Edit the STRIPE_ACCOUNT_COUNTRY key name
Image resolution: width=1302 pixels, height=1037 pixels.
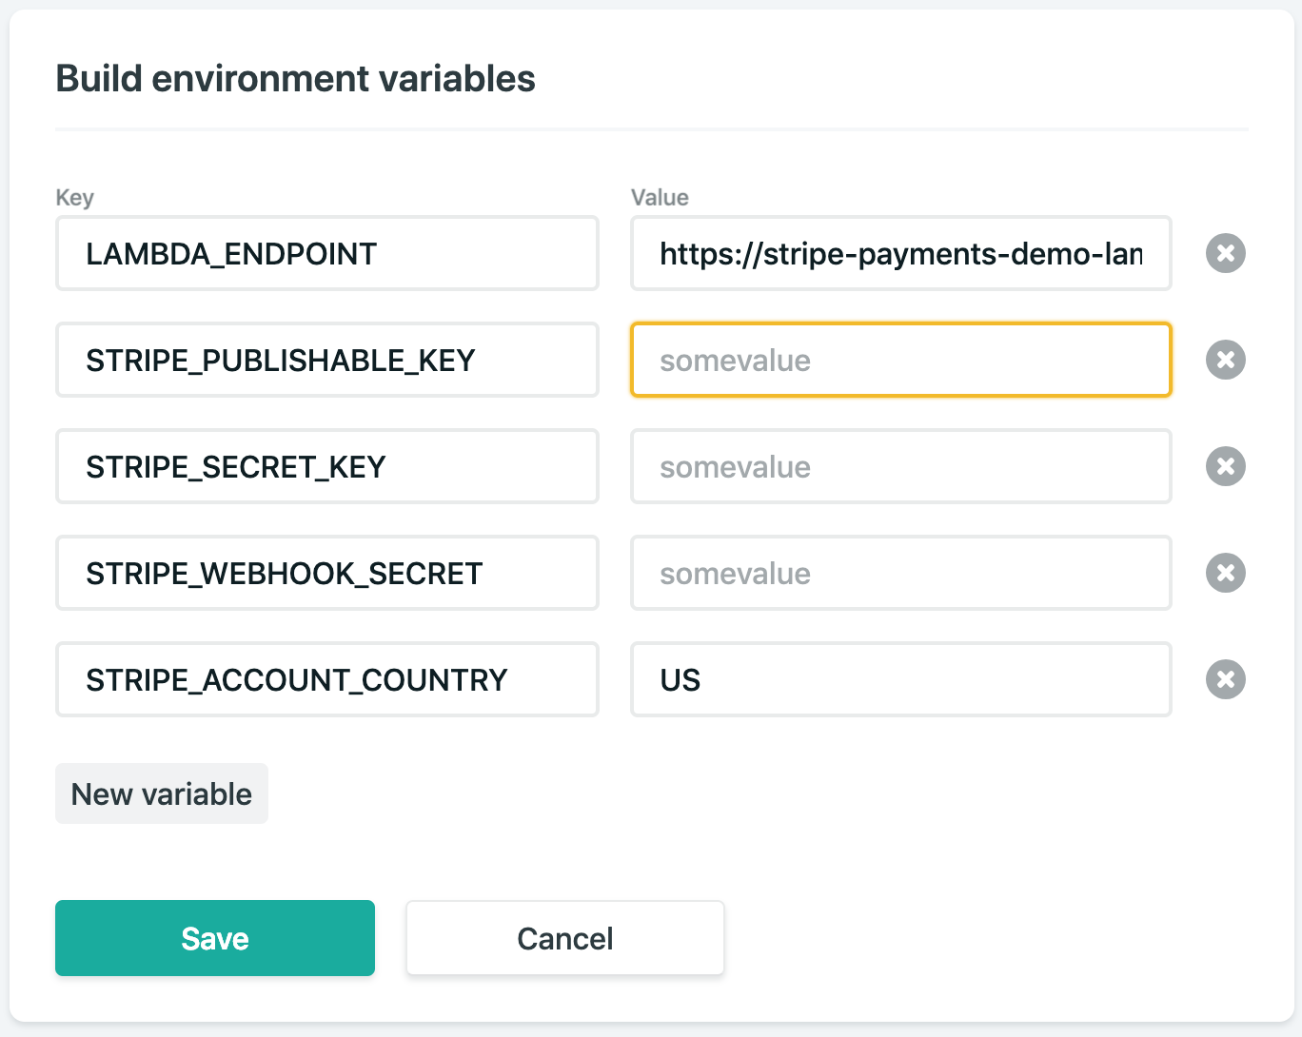327,679
